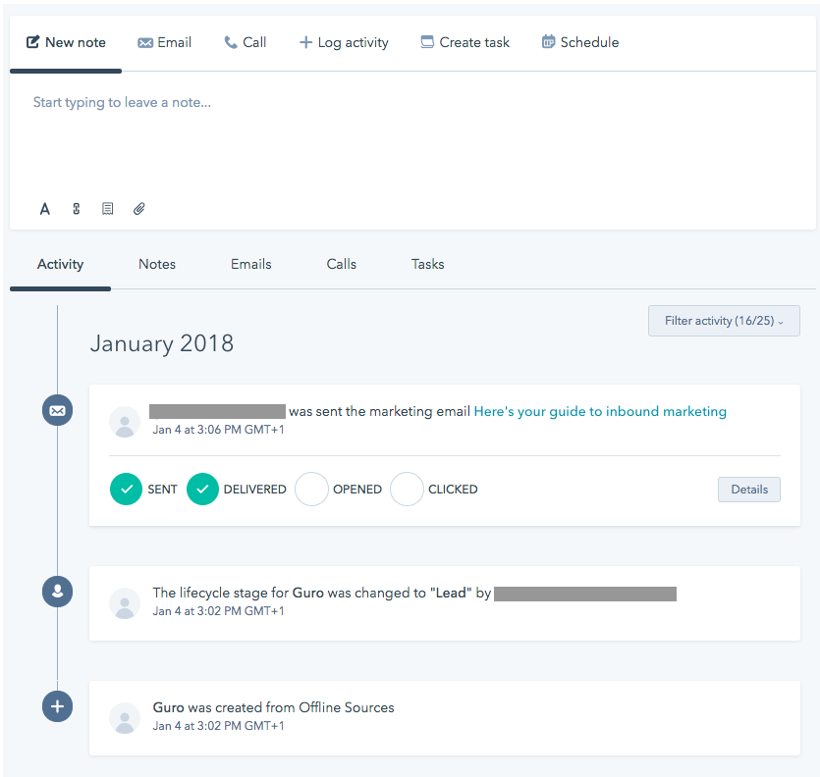Click the text formatting 'A' icon
Screen dimensions: 820x777
pos(45,209)
